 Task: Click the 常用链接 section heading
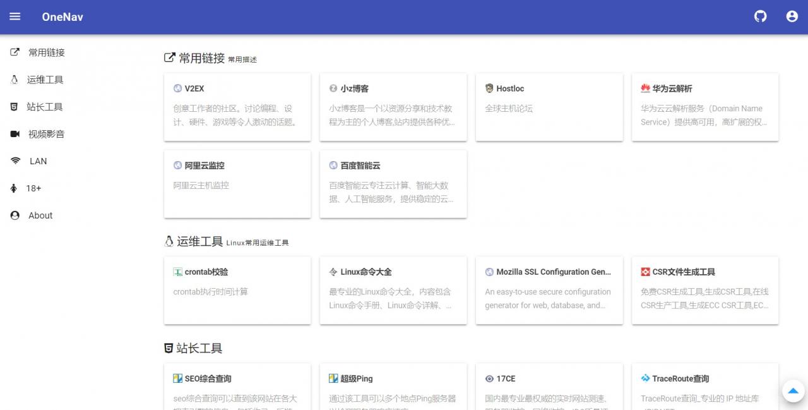coord(202,58)
